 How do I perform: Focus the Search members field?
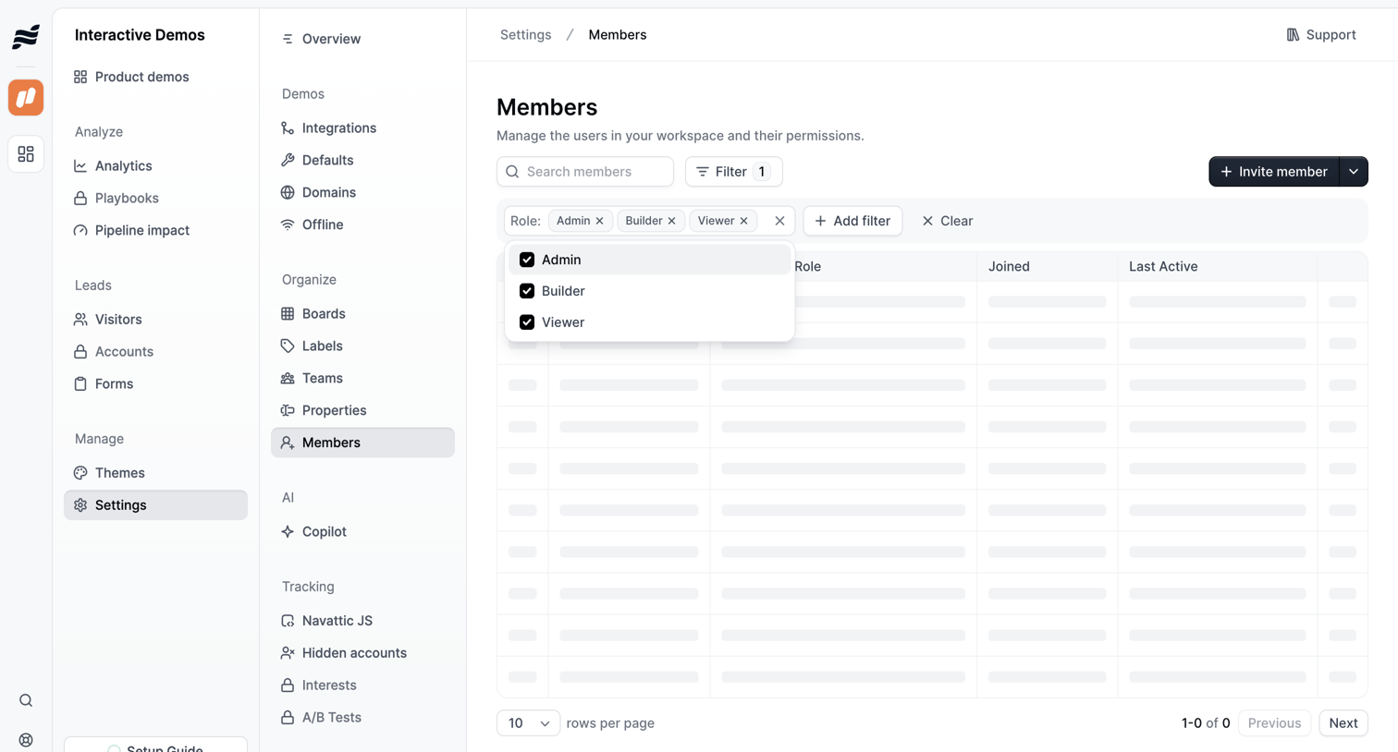pyautogui.click(x=585, y=172)
